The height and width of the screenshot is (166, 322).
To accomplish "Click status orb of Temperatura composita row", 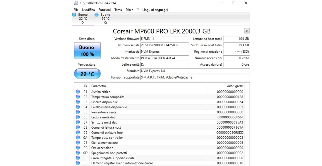I will [x=78, y=97].
